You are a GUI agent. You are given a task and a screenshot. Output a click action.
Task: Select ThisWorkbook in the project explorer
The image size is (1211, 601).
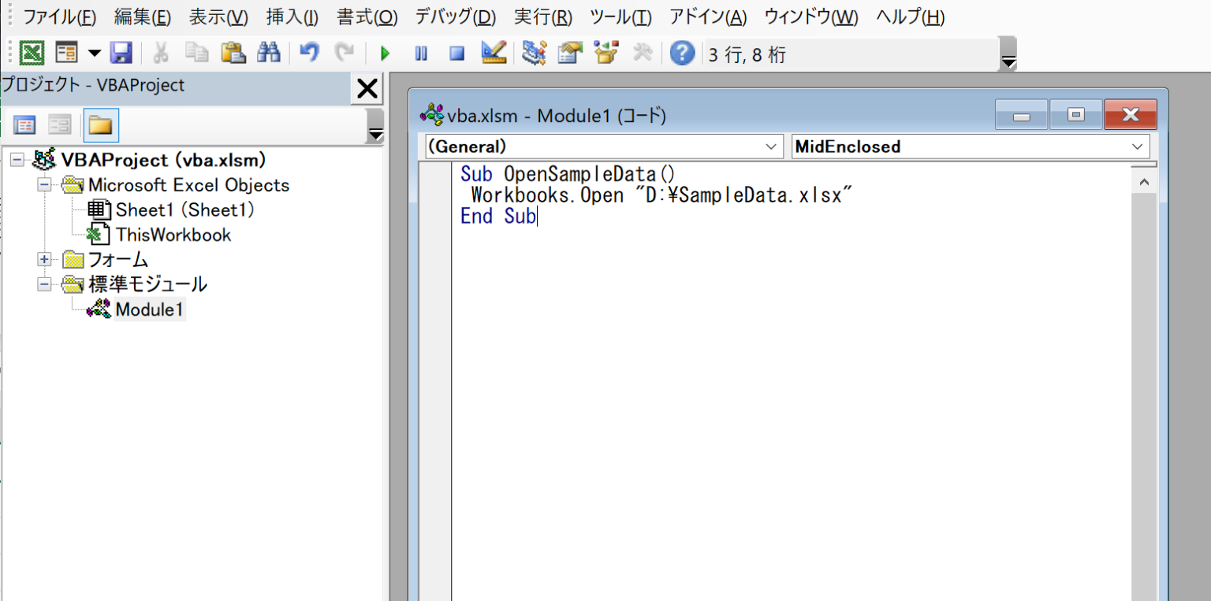point(175,235)
